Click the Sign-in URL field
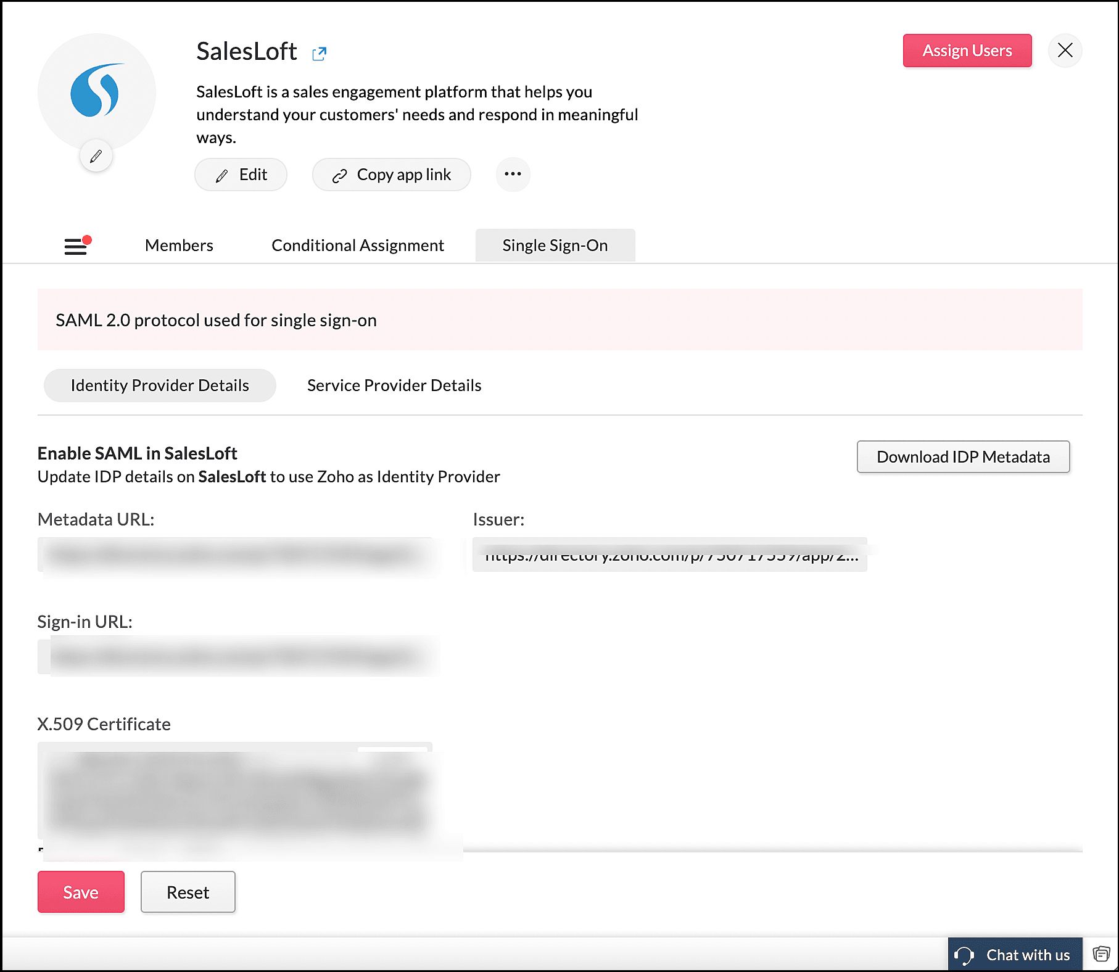The image size is (1119, 972). (235, 657)
